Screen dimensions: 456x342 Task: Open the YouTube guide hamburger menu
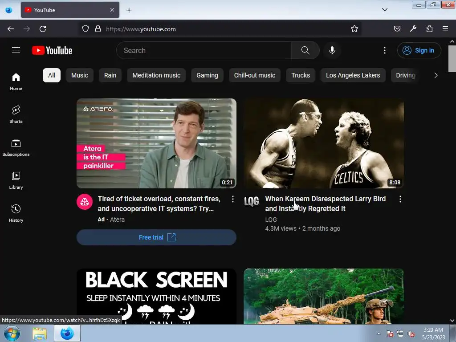click(x=16, y=50)
